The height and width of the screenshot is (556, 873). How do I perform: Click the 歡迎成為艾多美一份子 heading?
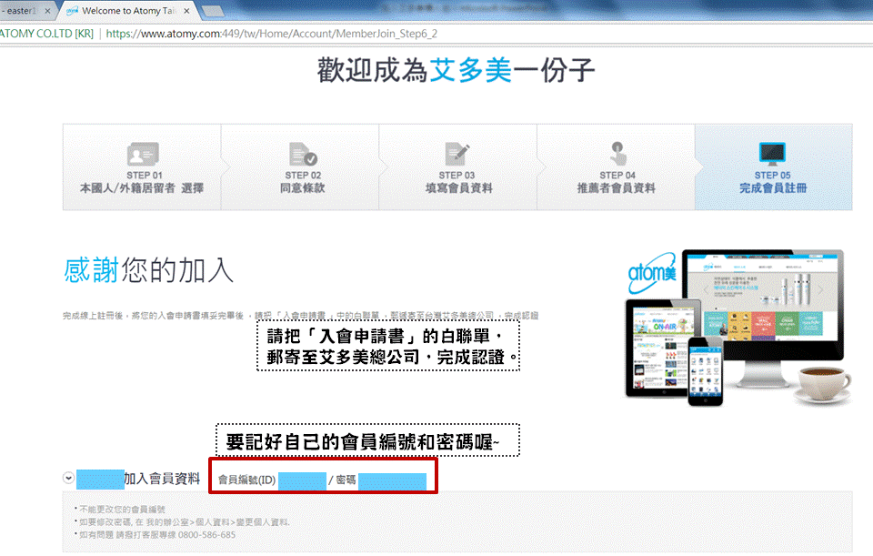[x=456, y=71]
